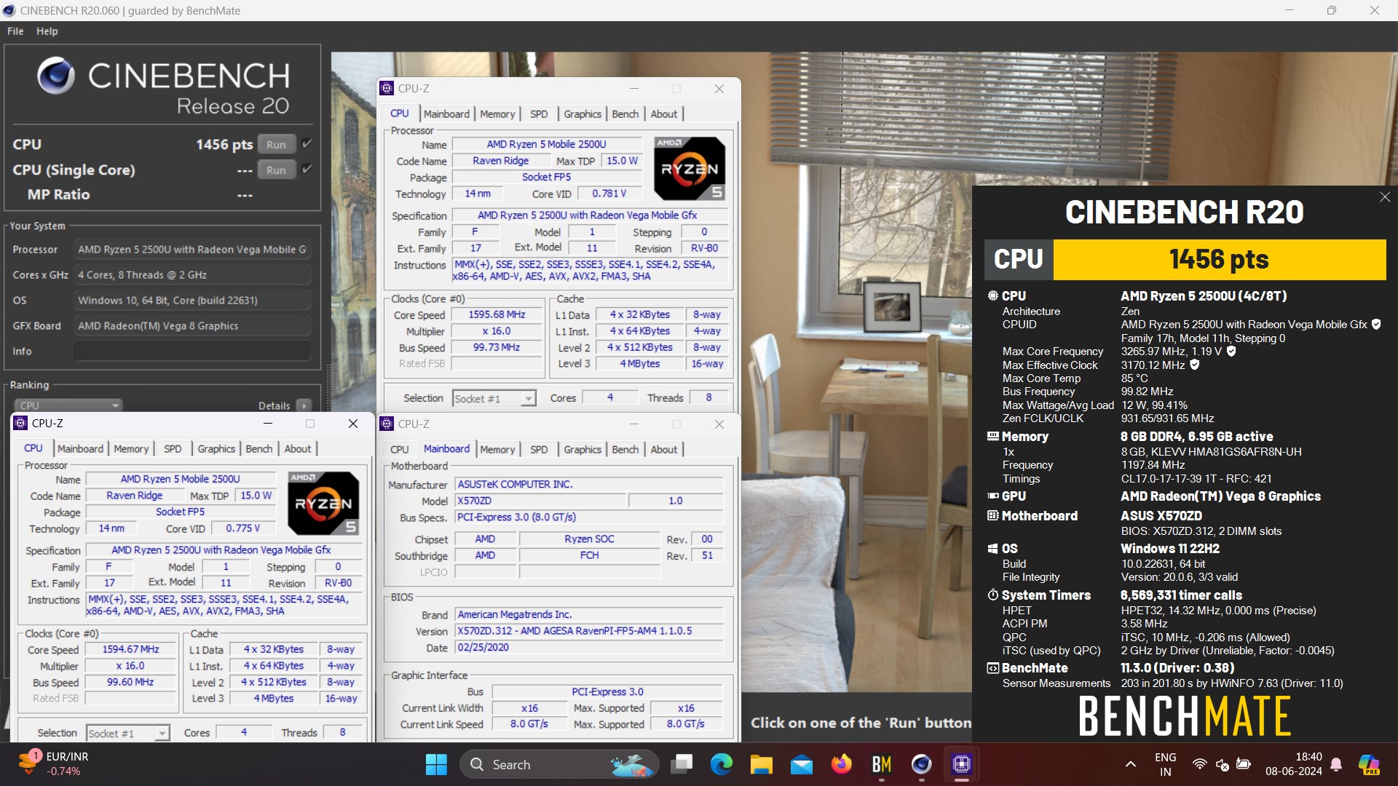
Task: Launch Microsoft Edge from the taskbar
Action: (x=722, y=764)
